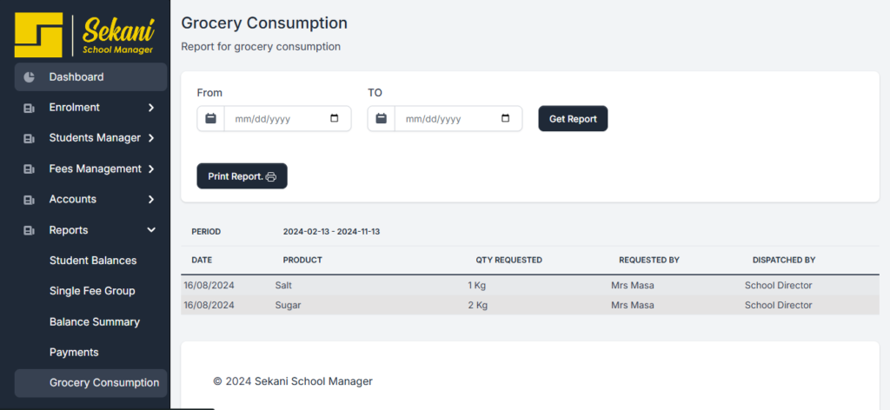Click the calendar icon beside From field
The image size is (890, 410).
pos(210,119)
